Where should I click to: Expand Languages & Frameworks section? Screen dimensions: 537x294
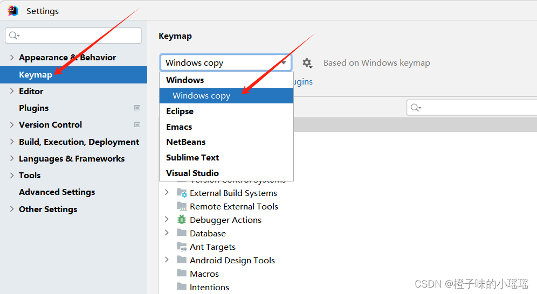pos(12,158)
